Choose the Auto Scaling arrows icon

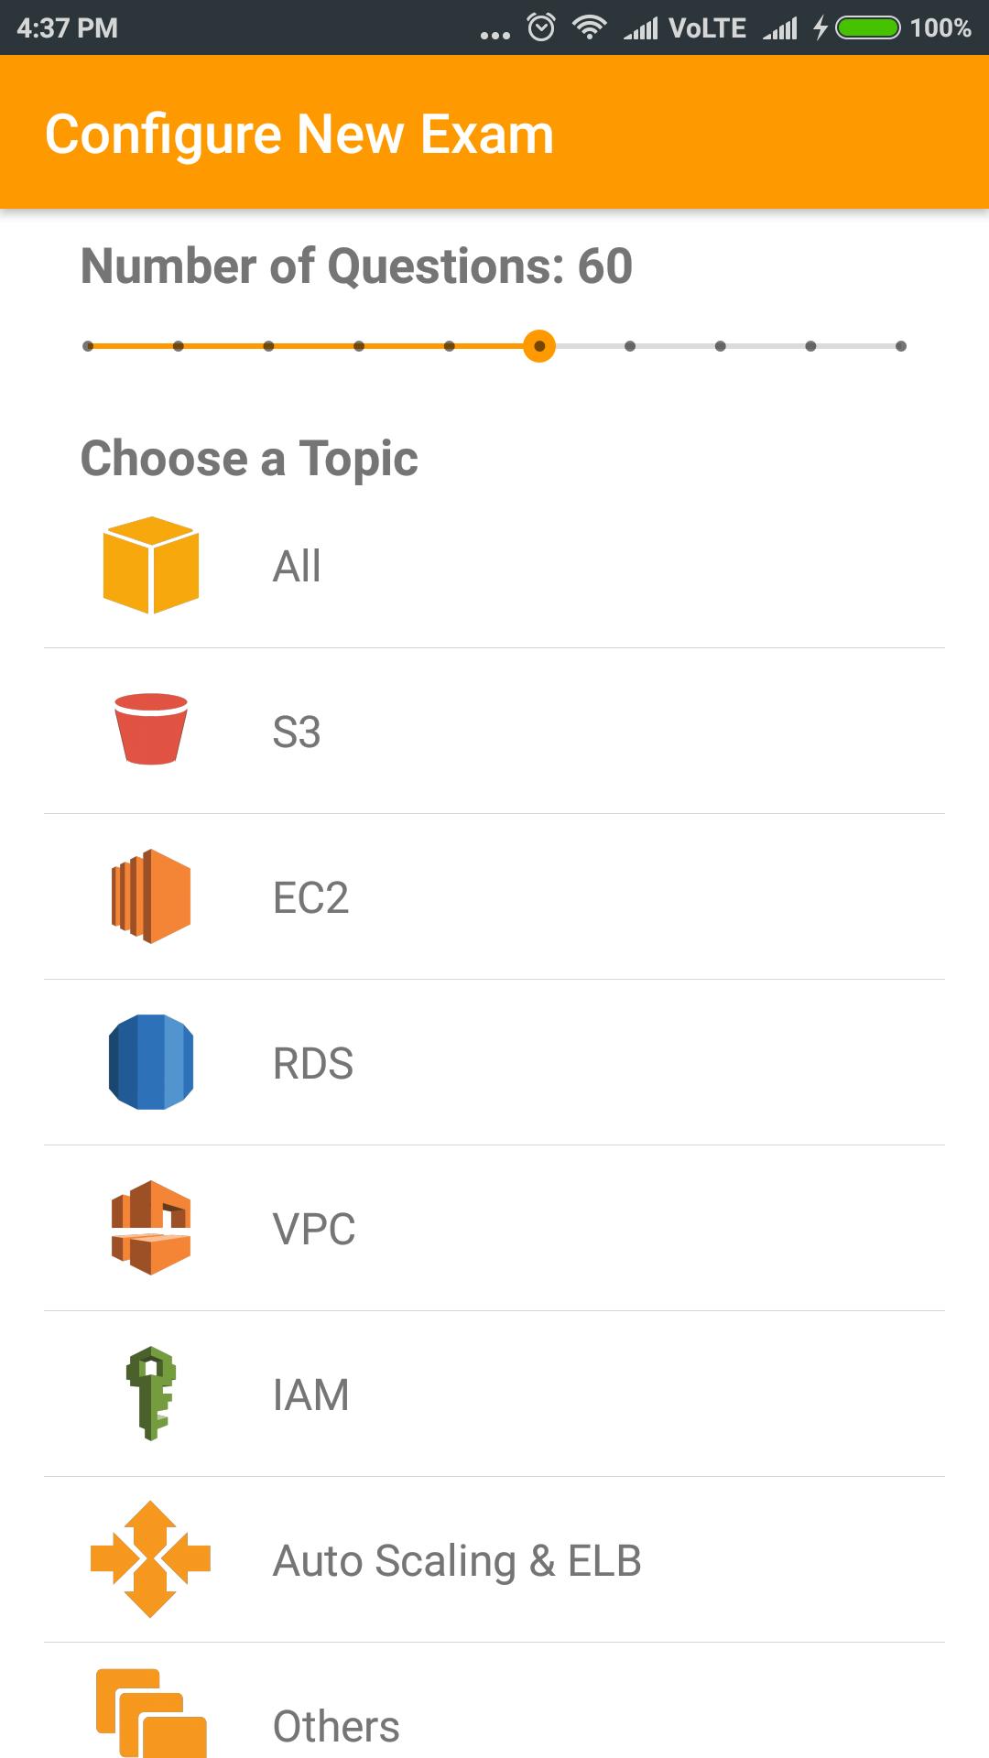[151, 1559]
